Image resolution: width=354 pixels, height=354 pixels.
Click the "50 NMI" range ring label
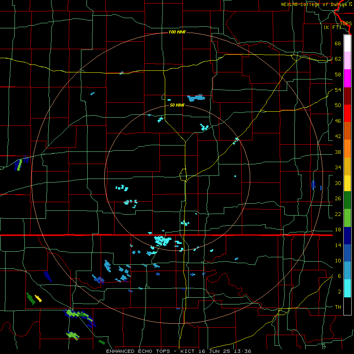177,105
